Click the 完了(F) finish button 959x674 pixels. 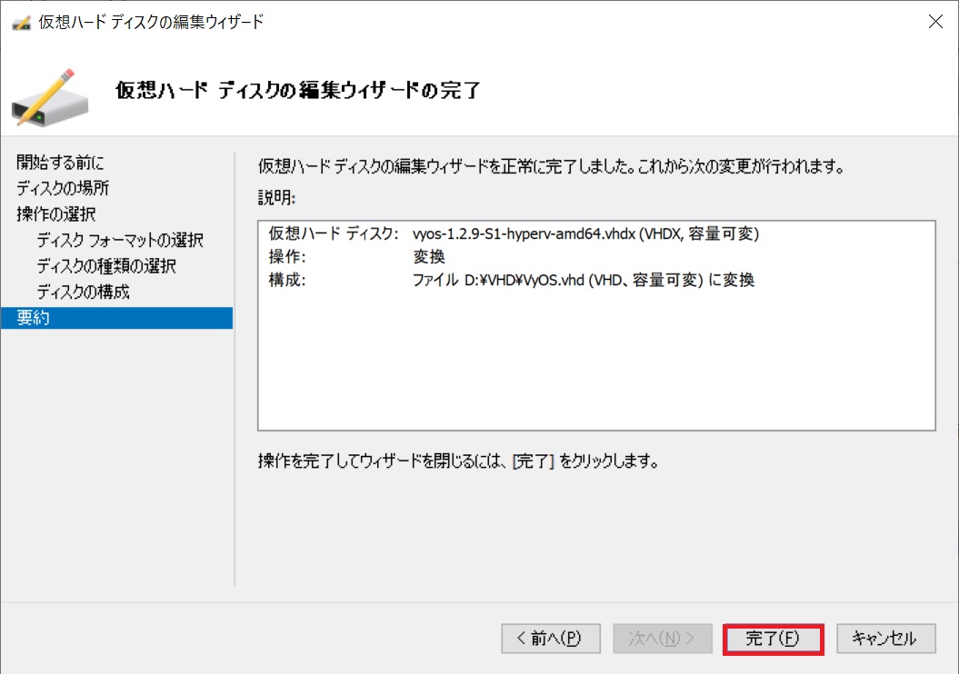click(773, 639)
